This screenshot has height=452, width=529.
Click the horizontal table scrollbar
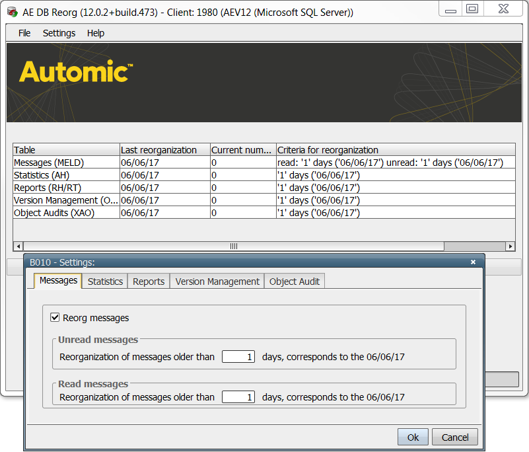233,246
